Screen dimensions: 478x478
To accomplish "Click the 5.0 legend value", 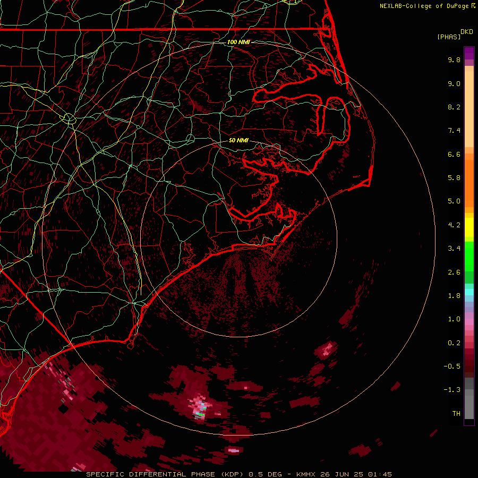I will pos(454,201).
